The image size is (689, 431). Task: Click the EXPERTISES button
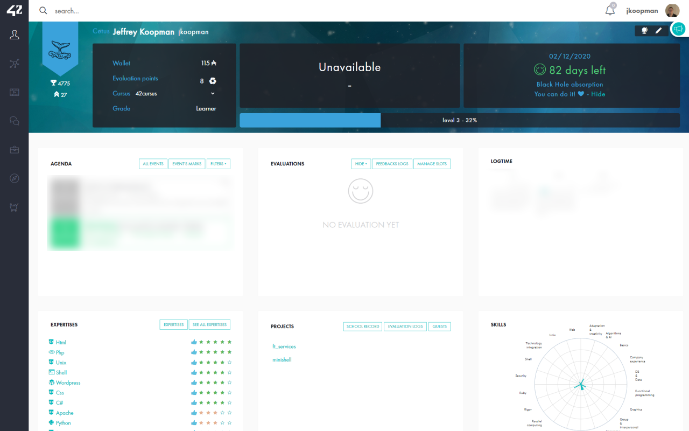173,325
